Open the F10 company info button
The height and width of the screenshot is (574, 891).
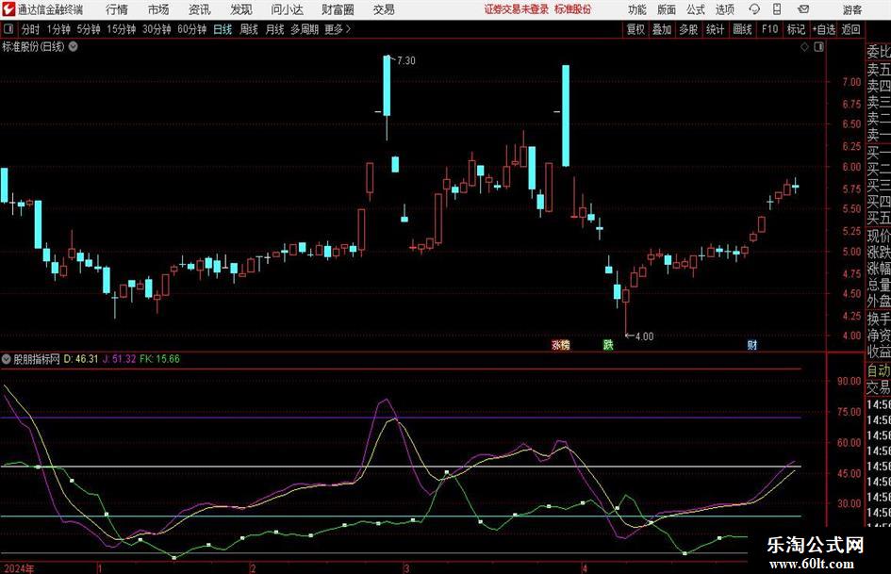tap(769, 29)
